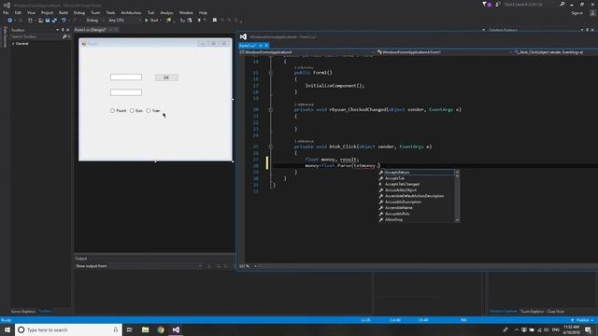Viewport: 598px width, 336px height.
Task: Click the Toolbox search magnifier icon
Action: pyautogui.click(x=64, y=36)
